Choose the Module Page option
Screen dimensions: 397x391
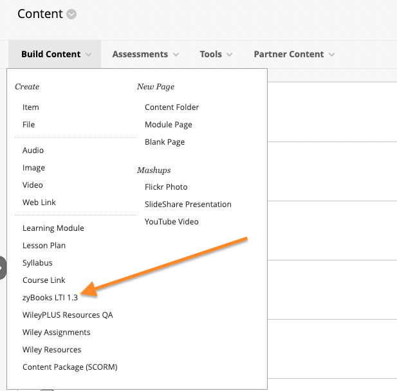169,125
